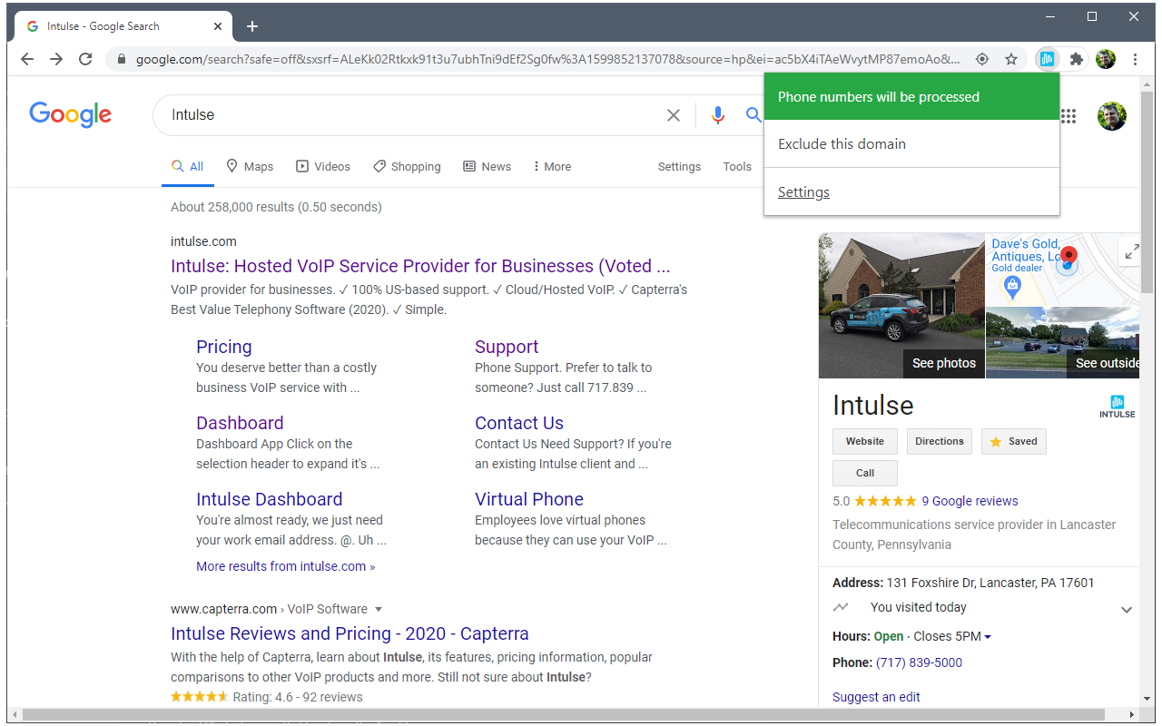This screenshot has width=1162, height=726.
Task: Go to the Google logo homepage
Action: (x=70, y=114)
